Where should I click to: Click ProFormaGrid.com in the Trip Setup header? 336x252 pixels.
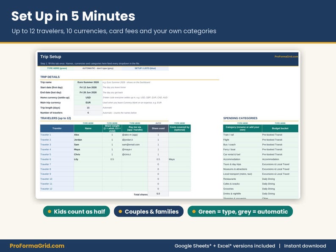pos(286,57)
